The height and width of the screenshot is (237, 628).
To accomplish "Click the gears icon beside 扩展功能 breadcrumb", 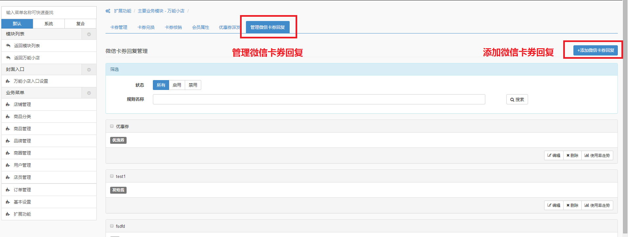I will pyautogui.click(x=108, y=11).
